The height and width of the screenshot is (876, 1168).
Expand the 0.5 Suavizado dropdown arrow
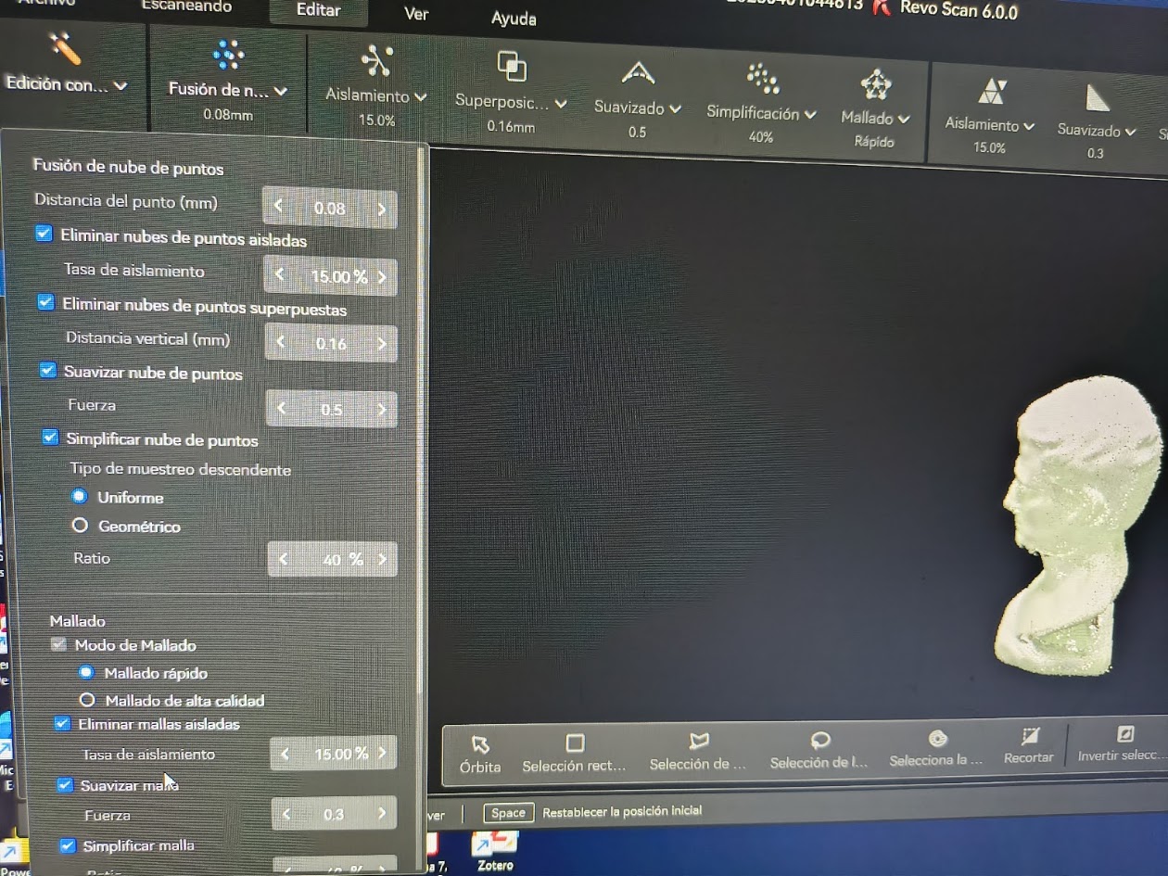[x=676, y=108]
